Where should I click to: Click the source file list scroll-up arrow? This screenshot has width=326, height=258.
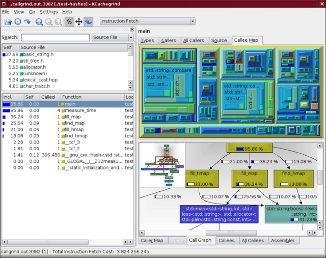click(x=130, y=46)
